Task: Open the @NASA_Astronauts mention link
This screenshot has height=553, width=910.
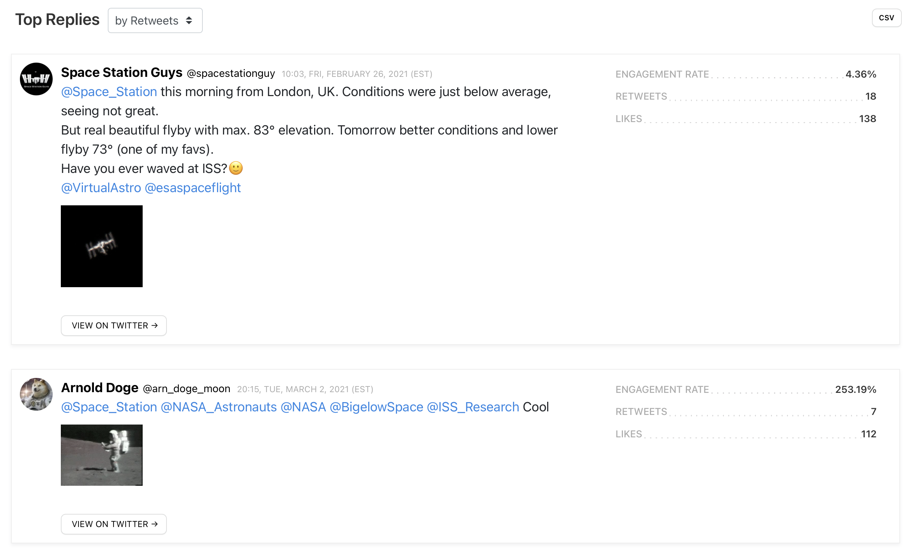Action: (x=219, y=407)
